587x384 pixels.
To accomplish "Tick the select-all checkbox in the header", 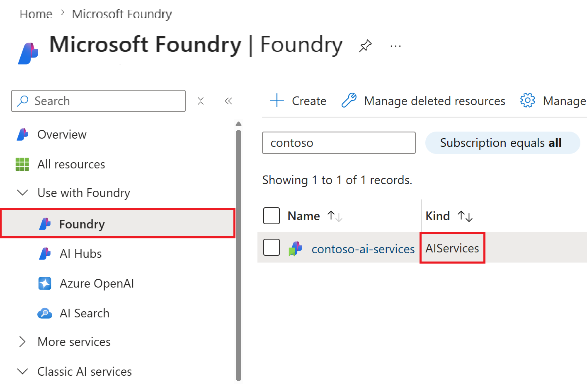I will point(272,216).
